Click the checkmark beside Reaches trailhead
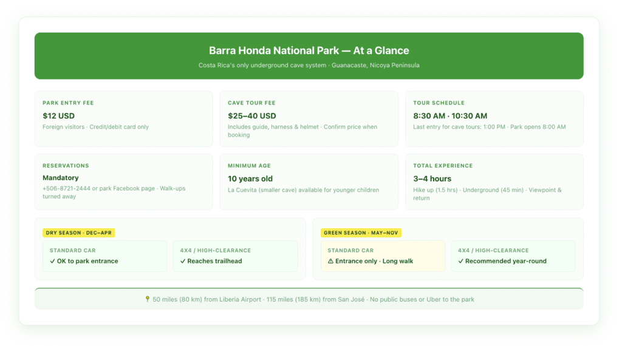The image size is (622, 346). [x=183, y=261]
